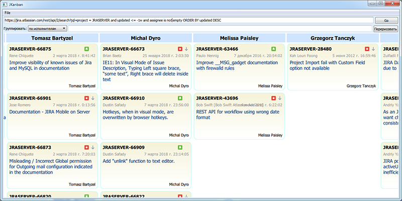Click 'Группировать:' label
The image size is (402, 201).
tap(15, 29)
